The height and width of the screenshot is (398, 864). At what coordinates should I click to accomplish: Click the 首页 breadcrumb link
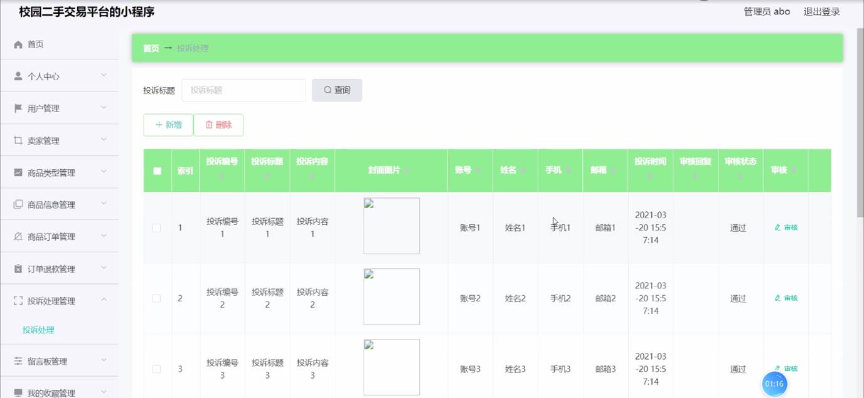(151, 48)
